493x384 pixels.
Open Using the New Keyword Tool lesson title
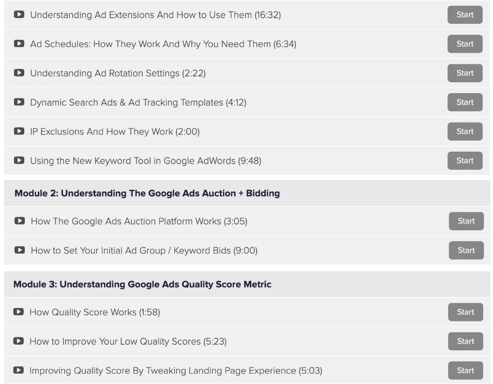145,161
